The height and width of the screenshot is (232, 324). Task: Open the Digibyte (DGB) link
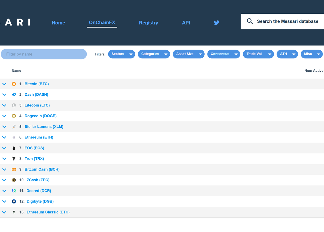pos(40,201)
